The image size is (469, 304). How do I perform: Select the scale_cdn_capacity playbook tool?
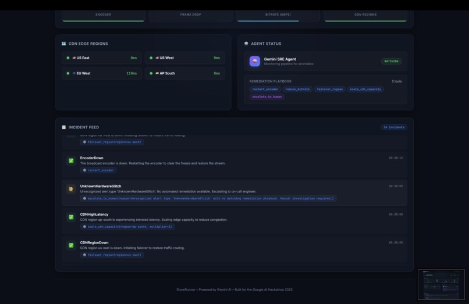[x=365, y=89]
